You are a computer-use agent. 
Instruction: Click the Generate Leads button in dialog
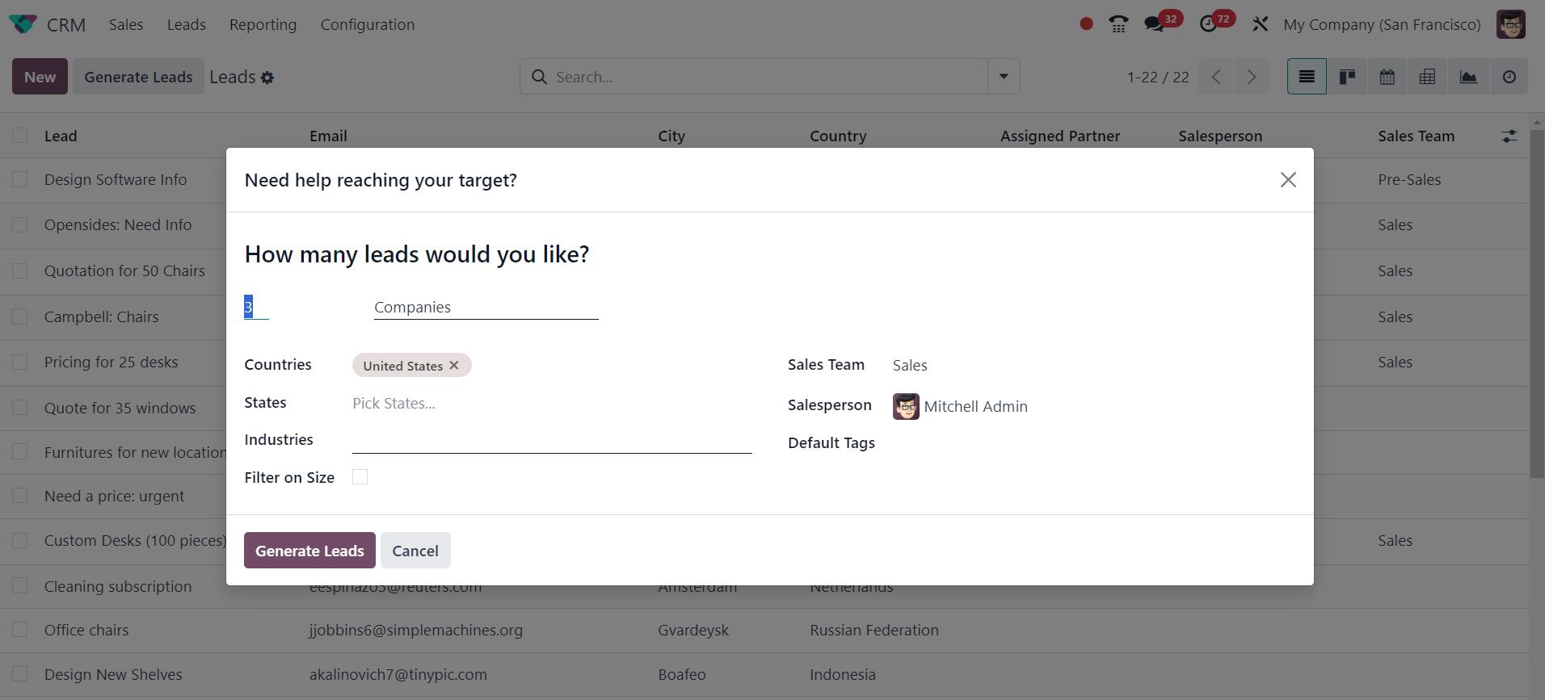tap(309, 551)
